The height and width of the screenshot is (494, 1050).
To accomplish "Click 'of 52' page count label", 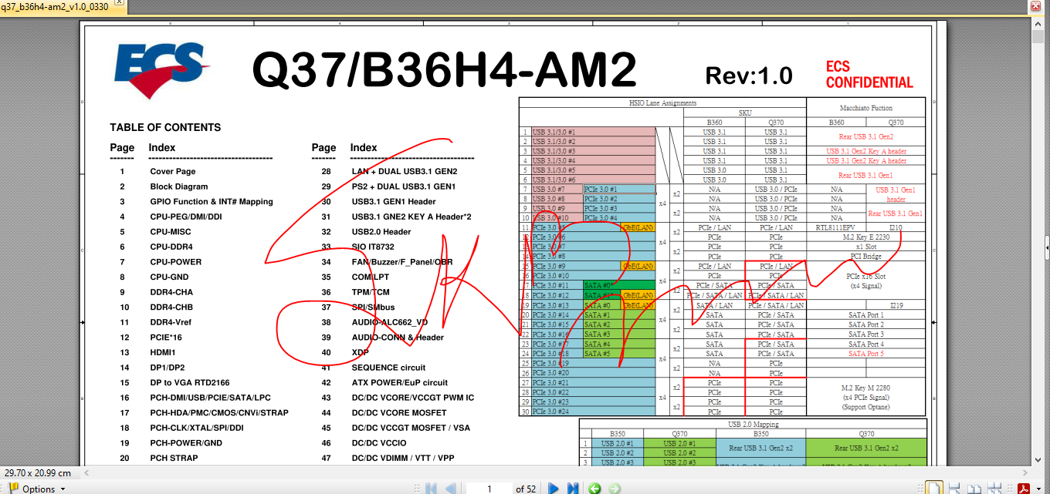I will point(526,489).
